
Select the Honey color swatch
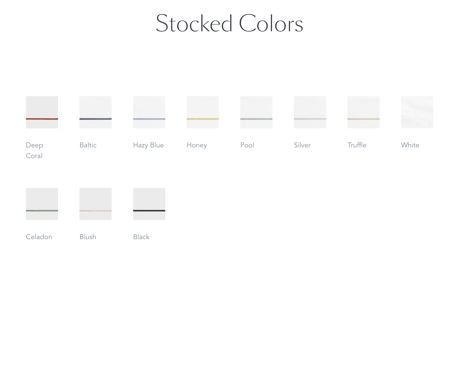203,112
